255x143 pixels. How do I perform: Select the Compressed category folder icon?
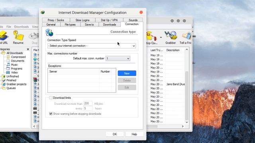(x=8, y=57)
